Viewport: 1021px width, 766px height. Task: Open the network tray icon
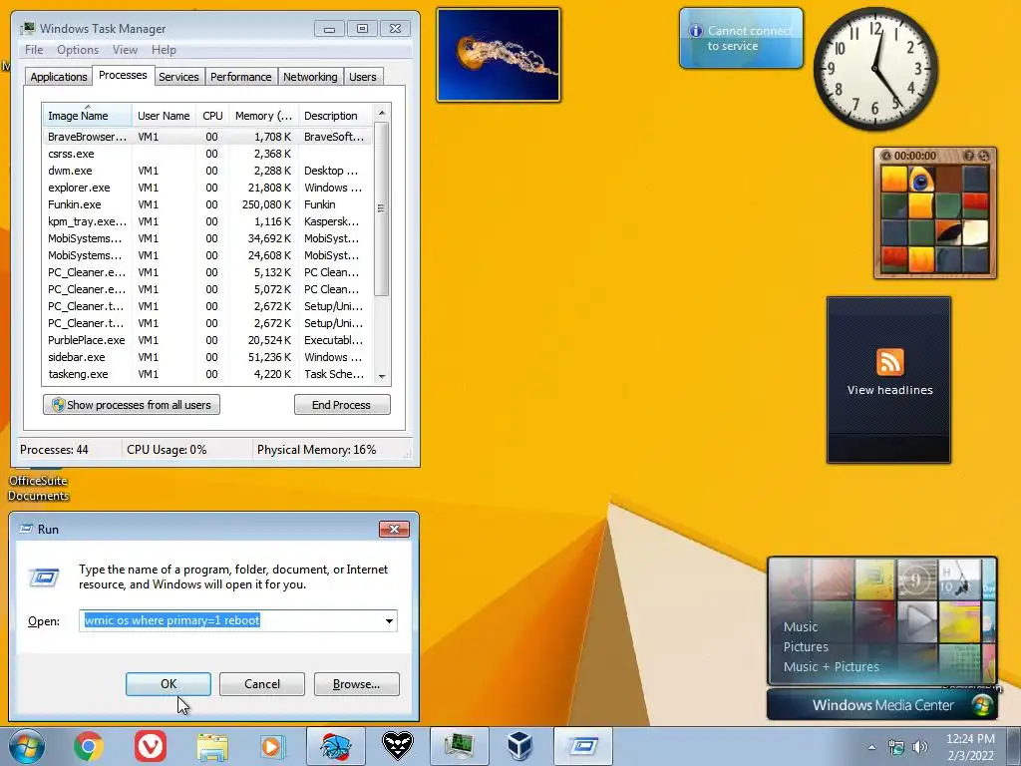pyautogui.click(x=896, y=747)
